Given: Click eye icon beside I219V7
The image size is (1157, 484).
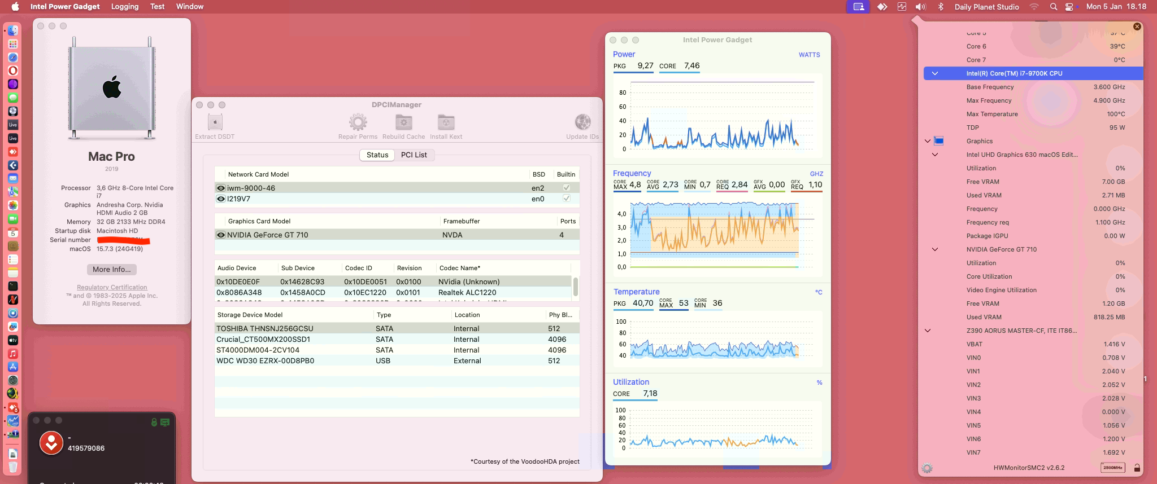Looking at the screenshot, I should point(221,199).
